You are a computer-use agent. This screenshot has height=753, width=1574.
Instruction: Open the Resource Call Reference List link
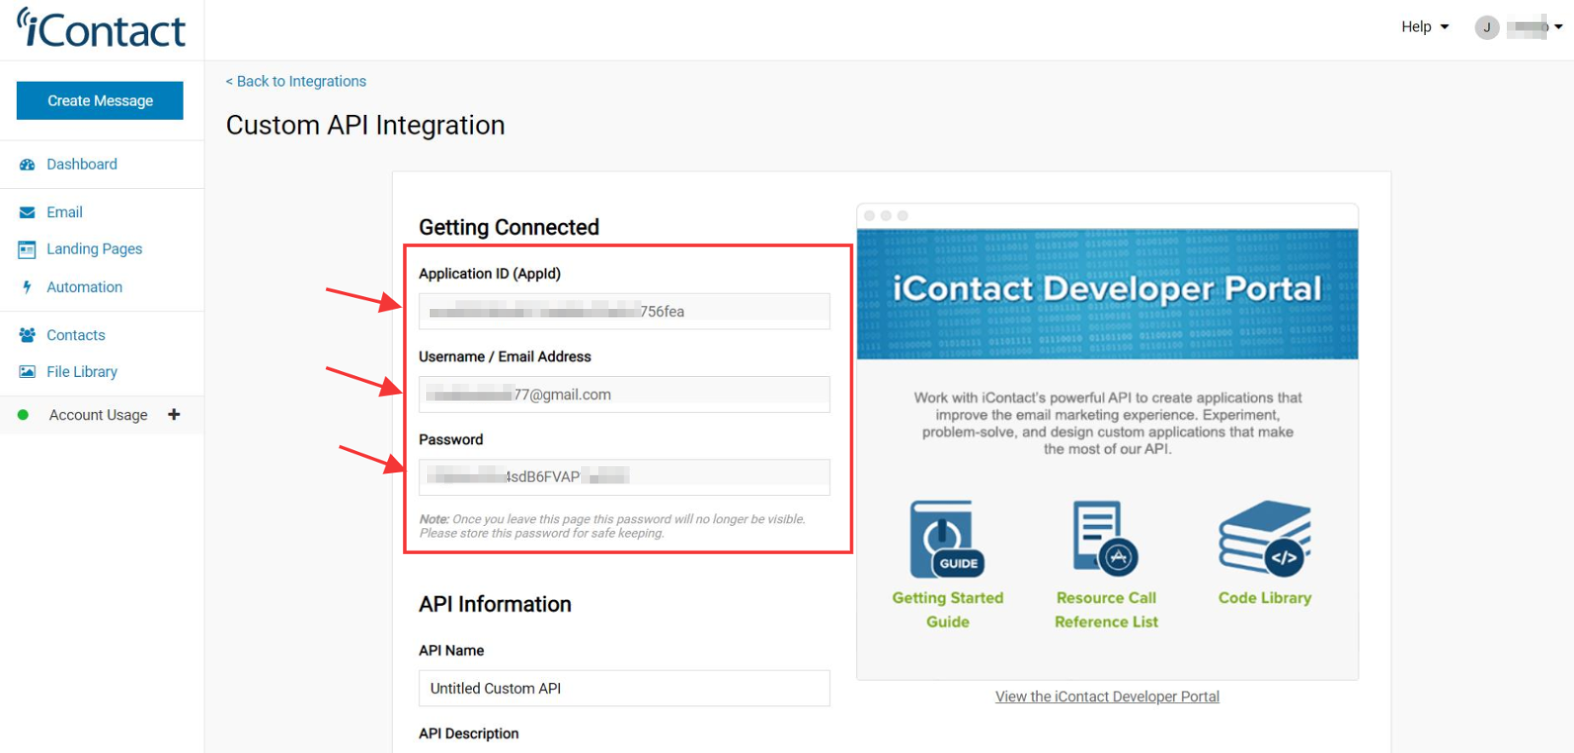point(1106,609)
